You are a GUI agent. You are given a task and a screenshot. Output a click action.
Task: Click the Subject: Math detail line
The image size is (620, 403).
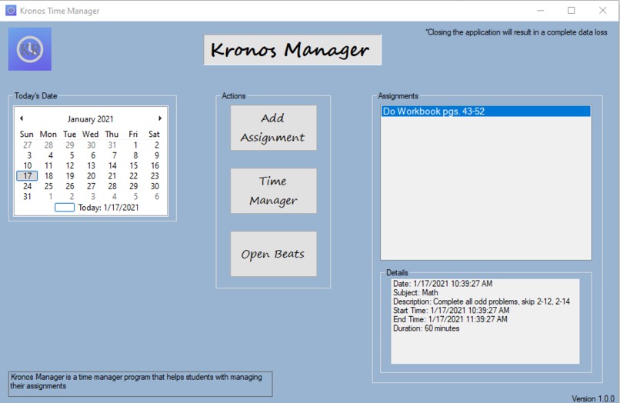415,293
